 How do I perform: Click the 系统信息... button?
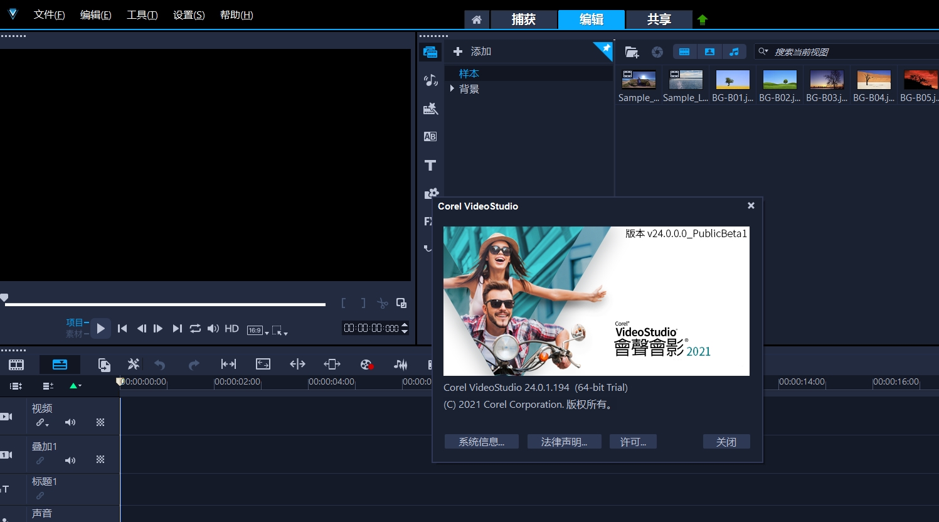tap(482, 442)
